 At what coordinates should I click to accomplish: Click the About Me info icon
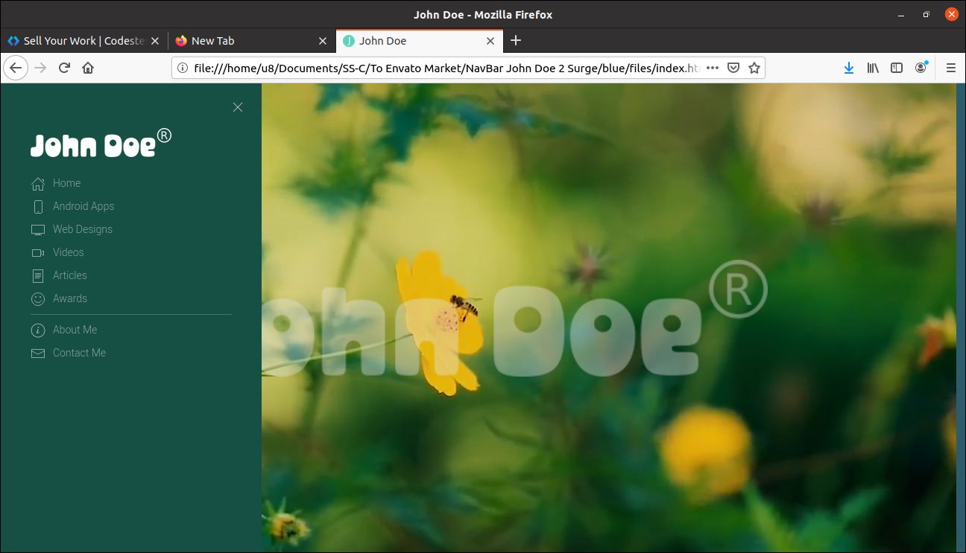pyautogui.click(x=38, y=330)
